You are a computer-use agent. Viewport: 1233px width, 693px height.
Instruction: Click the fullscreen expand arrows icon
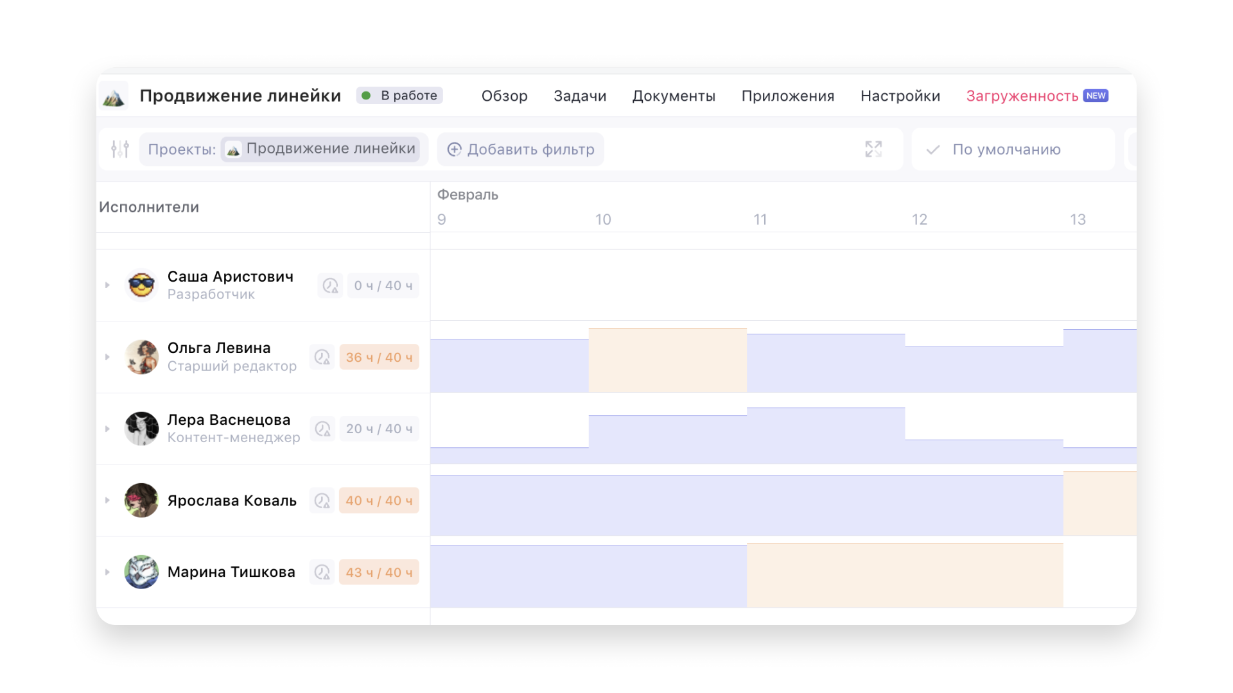coord(873,149)
